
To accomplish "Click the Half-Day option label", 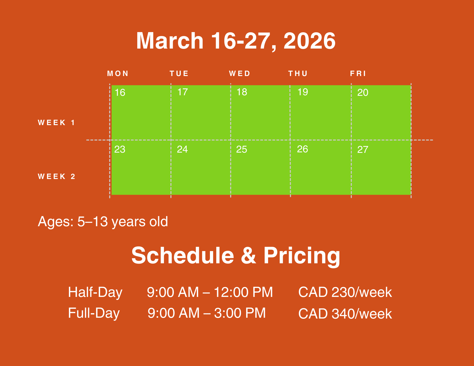I will [x=95, y=292].
